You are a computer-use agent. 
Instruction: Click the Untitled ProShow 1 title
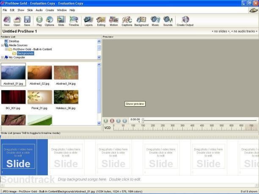19,31
